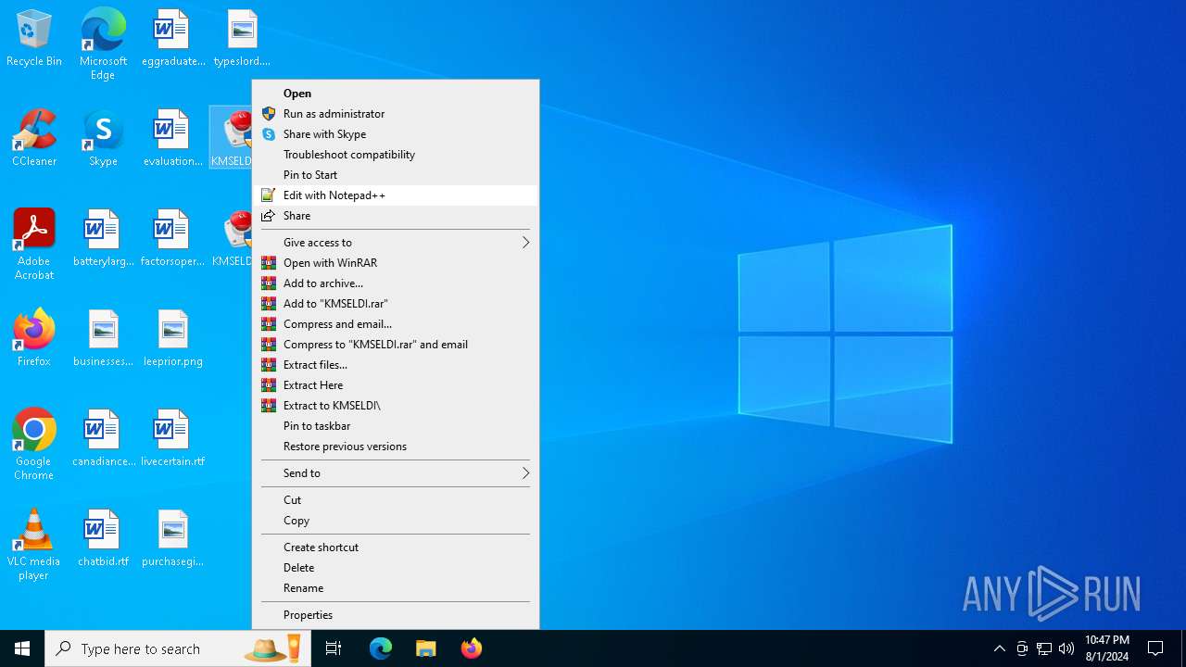Select the businesses image file icon
The width and height of the screenshot is (1186, 667).
click(103, 339)
